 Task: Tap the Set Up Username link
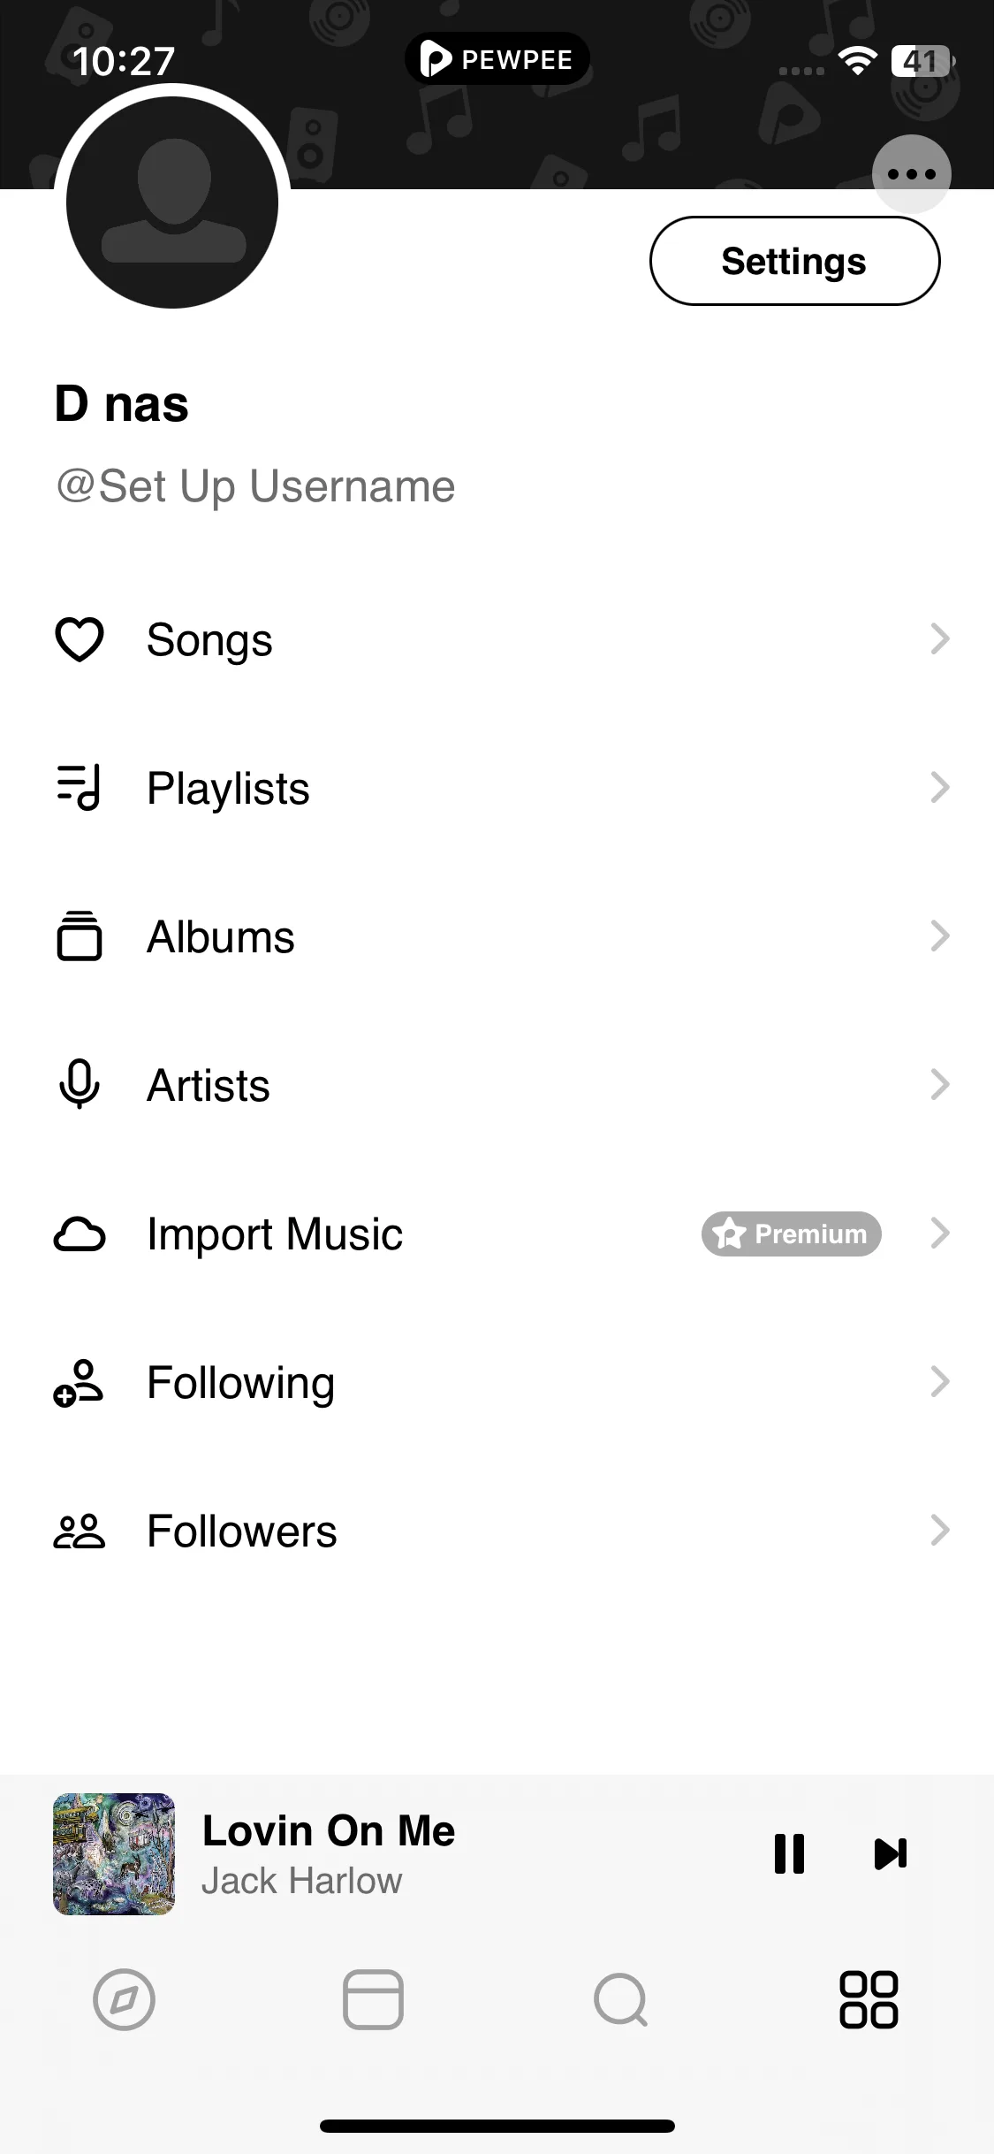[x=255, y=486]
